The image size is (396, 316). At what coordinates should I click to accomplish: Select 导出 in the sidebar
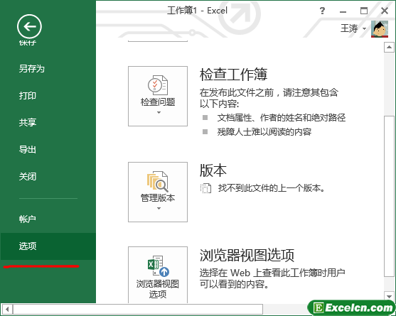[28, 150]
